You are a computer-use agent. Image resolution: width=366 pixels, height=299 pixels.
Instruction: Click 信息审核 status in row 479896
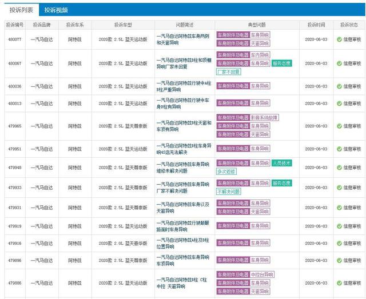pos(352,260)
